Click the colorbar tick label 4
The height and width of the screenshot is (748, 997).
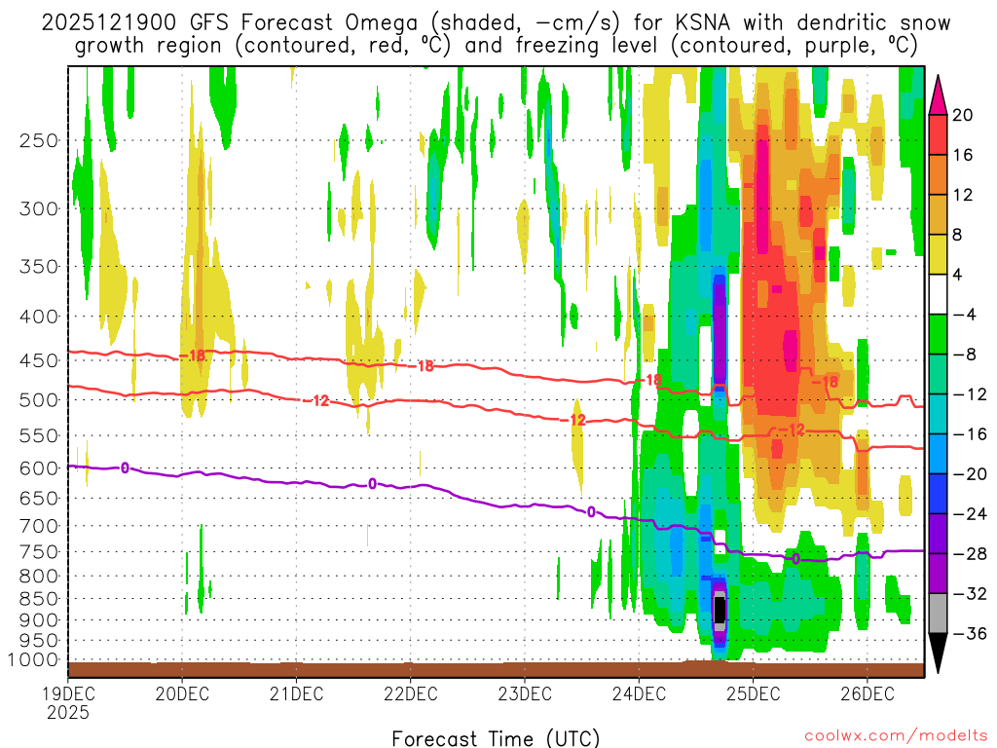957,275
